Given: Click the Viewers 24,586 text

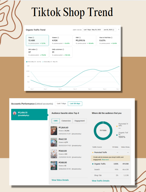Looking at the screenshot, I should pos(64,131).
